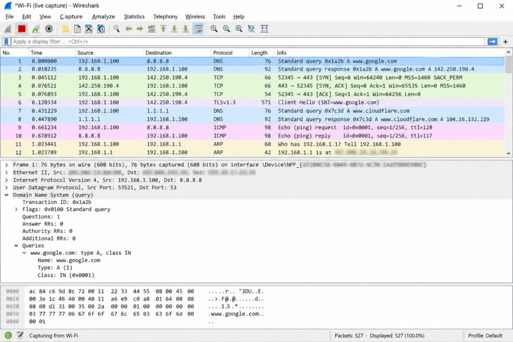Jump to last packet (first down-arrow icon)

click(x=174, y=29)
